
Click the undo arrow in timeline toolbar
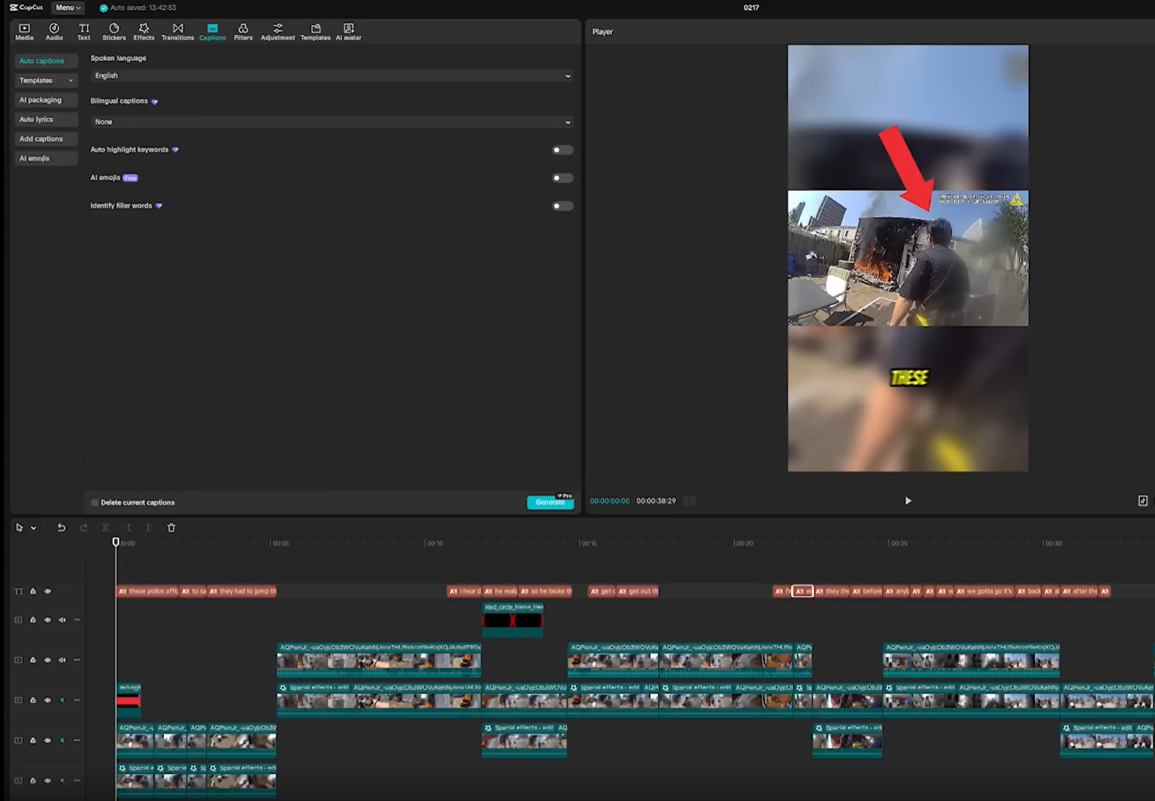coord(61,527)
